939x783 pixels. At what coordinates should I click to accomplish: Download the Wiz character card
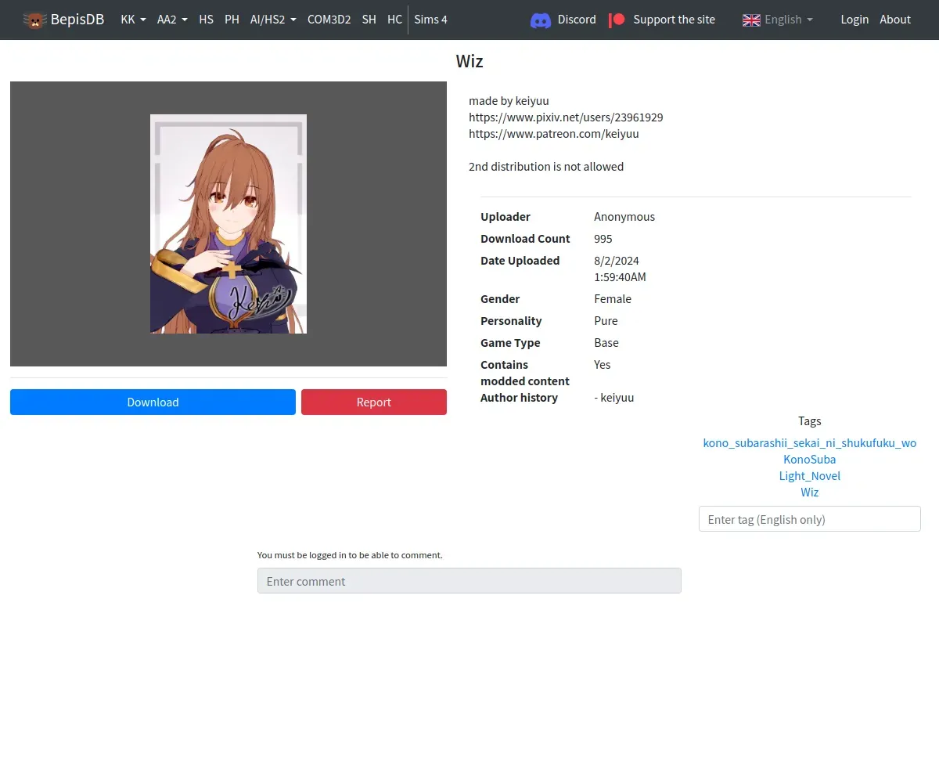[x=153, y=402]
